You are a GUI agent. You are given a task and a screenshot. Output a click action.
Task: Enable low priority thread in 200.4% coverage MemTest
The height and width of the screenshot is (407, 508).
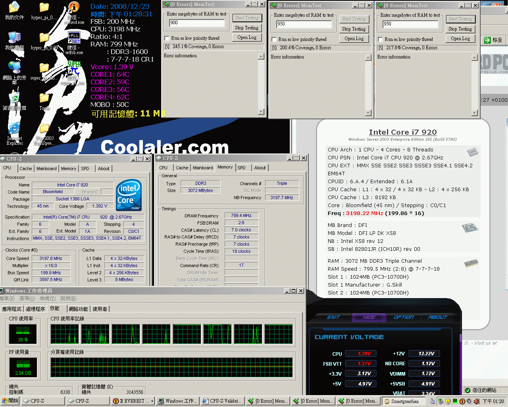pos(274,39)
